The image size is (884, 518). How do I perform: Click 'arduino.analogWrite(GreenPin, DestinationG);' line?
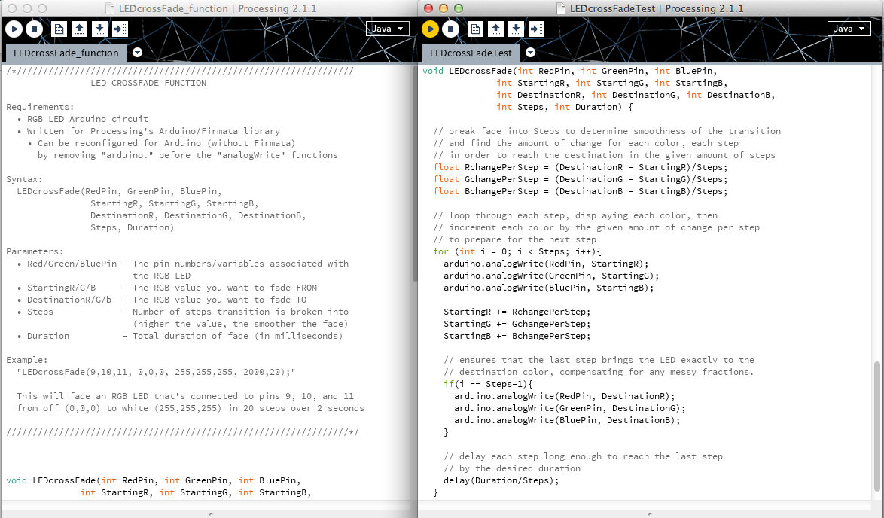tap(569, 408)
